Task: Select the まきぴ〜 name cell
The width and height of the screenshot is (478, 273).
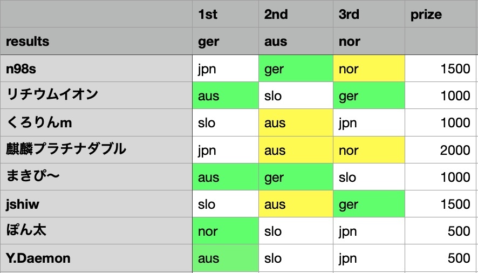Action: point(97,177)
